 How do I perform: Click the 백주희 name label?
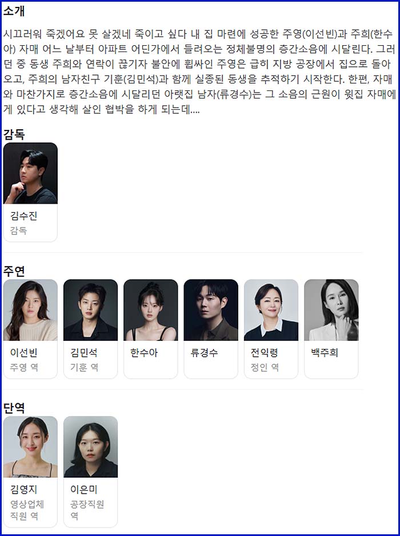[x=325, y=353]
